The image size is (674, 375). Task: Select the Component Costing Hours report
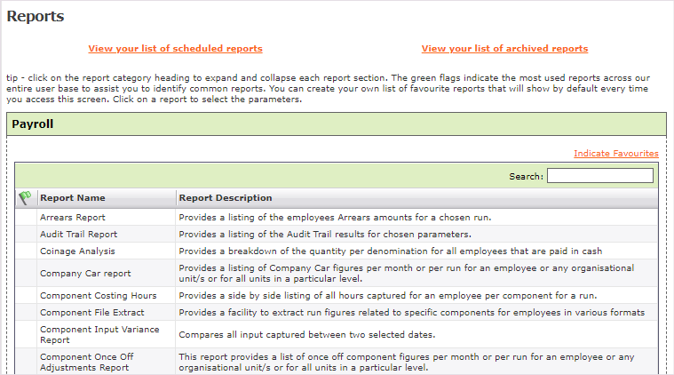98,295
